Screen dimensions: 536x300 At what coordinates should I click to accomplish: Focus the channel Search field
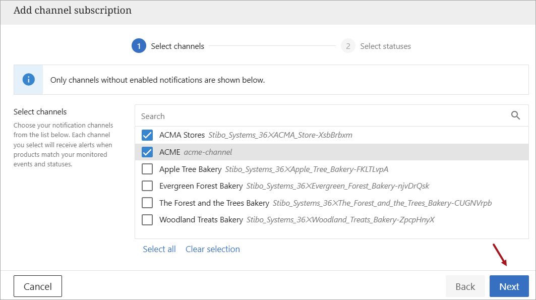(323, 116)
